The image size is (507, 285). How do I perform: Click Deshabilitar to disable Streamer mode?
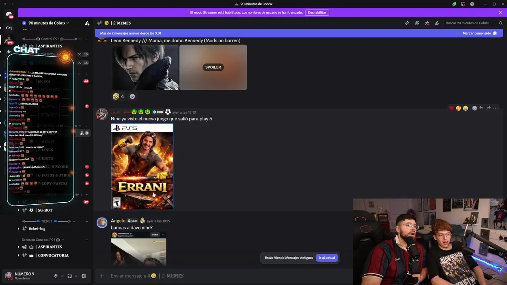317,13
